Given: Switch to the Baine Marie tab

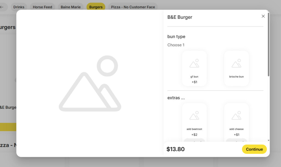Looking at the screenshot, I should [x=71, y=7].
